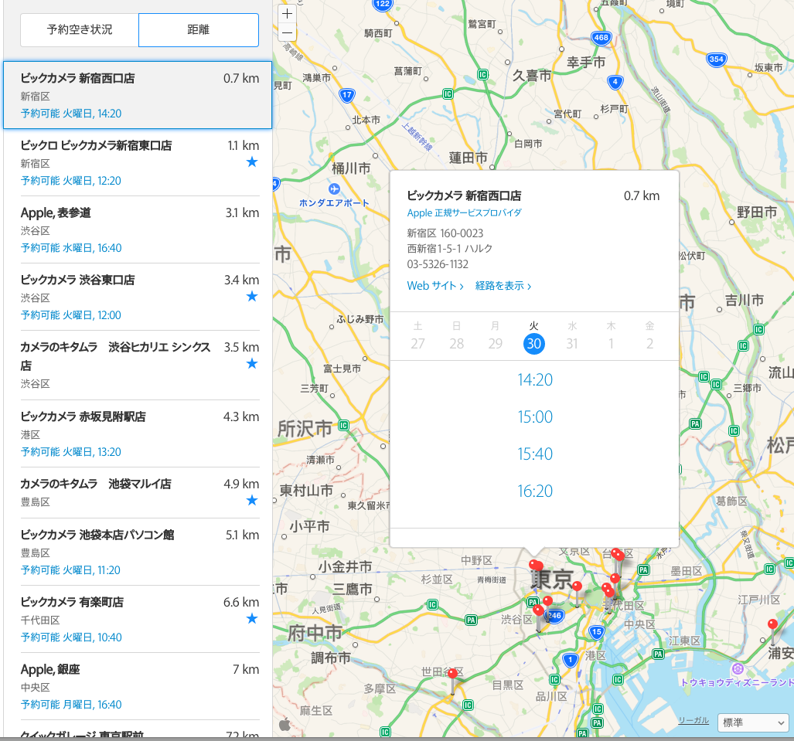Select ビックカメラ 渋谷東口店 in list

coord(140,297)
